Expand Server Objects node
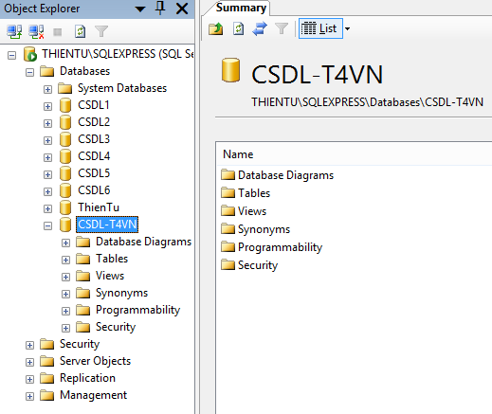 coord(29,363)
